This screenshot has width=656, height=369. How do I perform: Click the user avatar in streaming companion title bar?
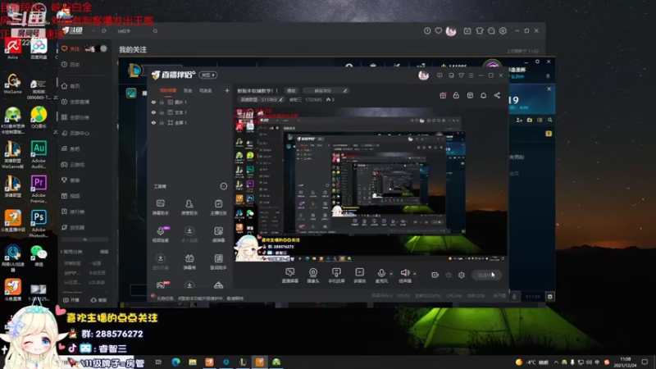423,75
